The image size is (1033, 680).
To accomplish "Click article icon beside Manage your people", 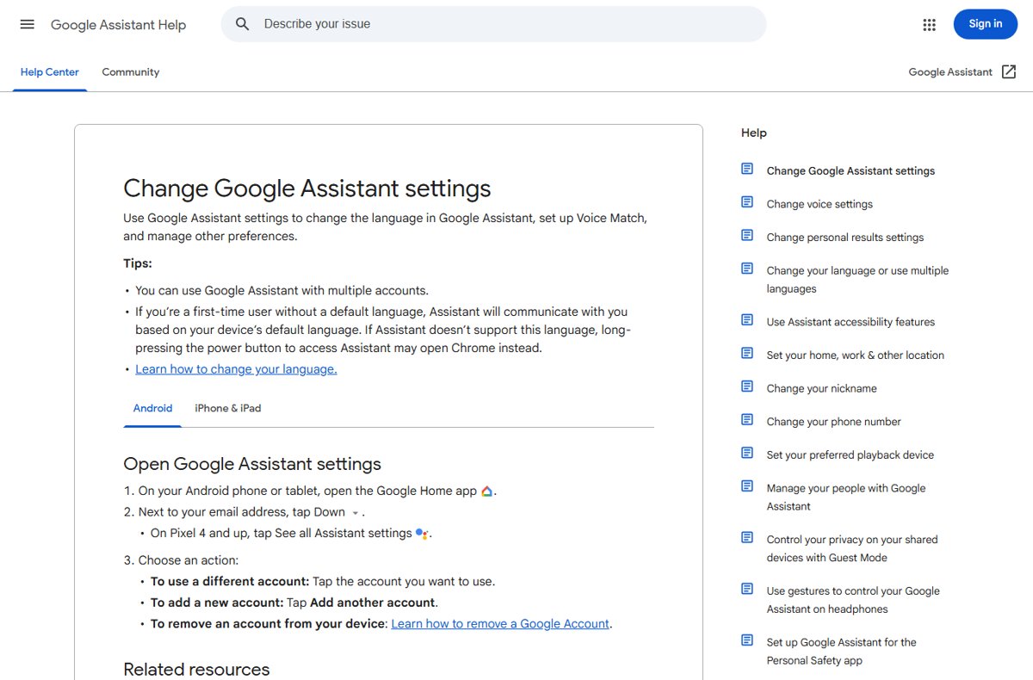I will pyautogui.click(x=747, y=486).
